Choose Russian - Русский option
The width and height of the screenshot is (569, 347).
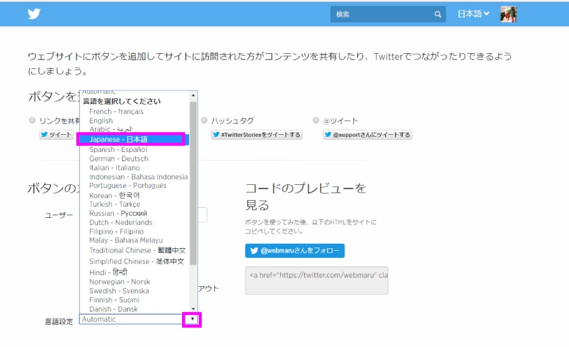pyautogui.click(x=134, y=213)
